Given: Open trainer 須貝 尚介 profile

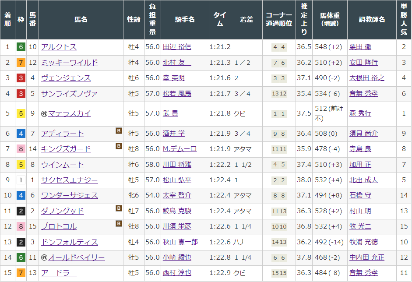Looking at the screenshot, I should coord(363,134).
